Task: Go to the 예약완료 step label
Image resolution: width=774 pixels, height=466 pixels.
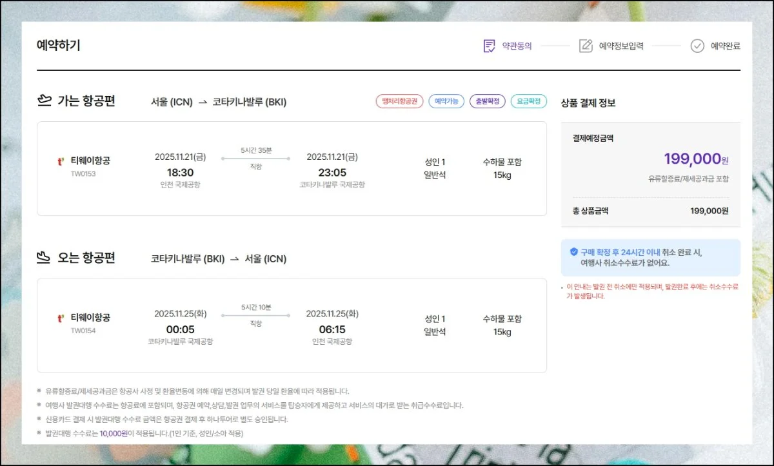Action: coord(725,46)
